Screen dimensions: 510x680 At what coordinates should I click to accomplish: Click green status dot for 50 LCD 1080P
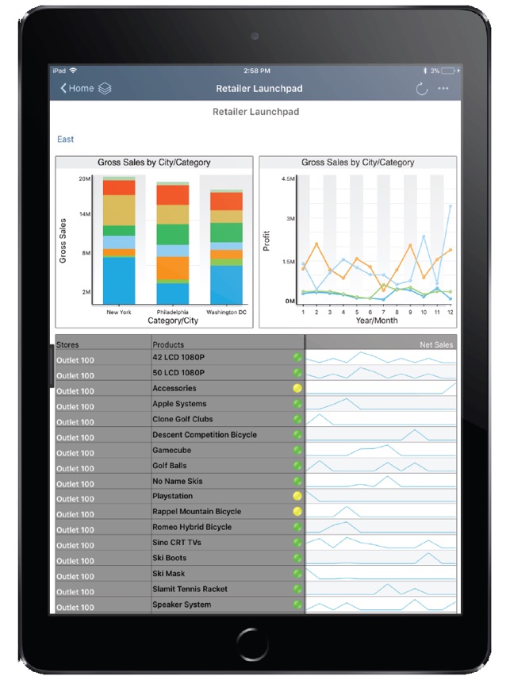[297, 372]
